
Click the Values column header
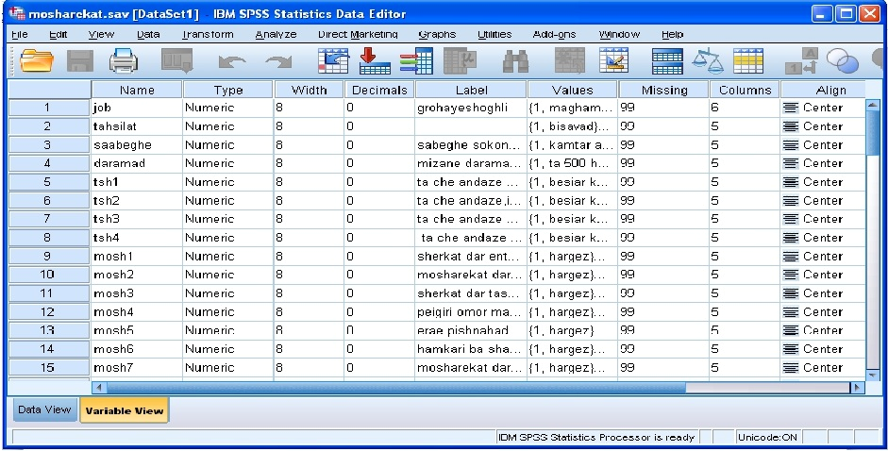point(573,90)
